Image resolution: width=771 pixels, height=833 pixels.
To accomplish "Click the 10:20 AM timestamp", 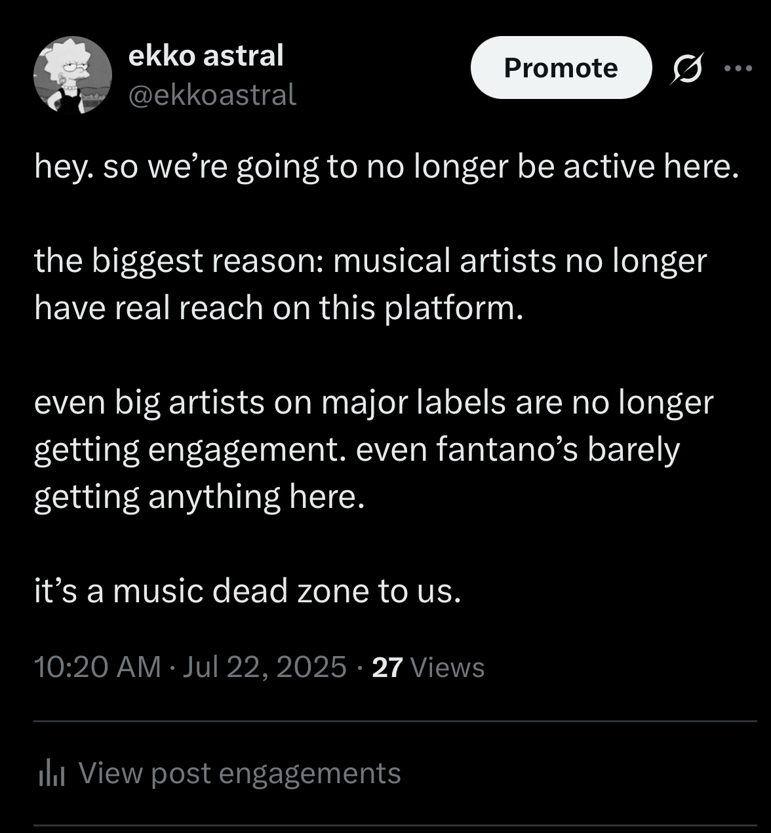I will pyautogui.click(x=97, y=667).
